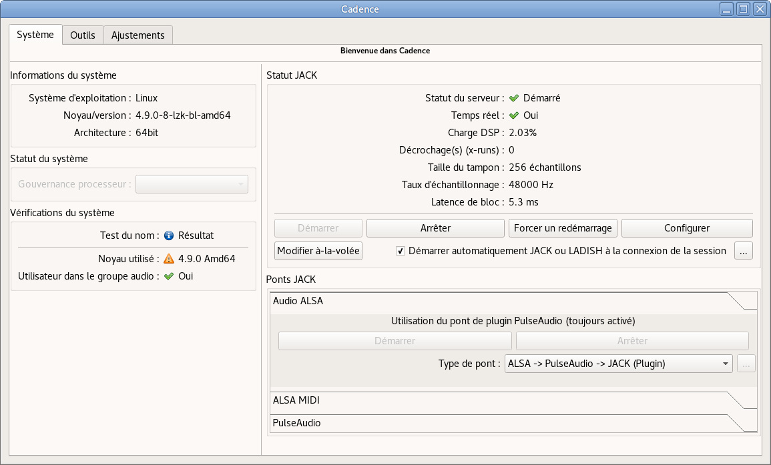The image size is (771, 465).
Task: Click the Modifier à-la-volée button
Action: (x=318, y=251)
